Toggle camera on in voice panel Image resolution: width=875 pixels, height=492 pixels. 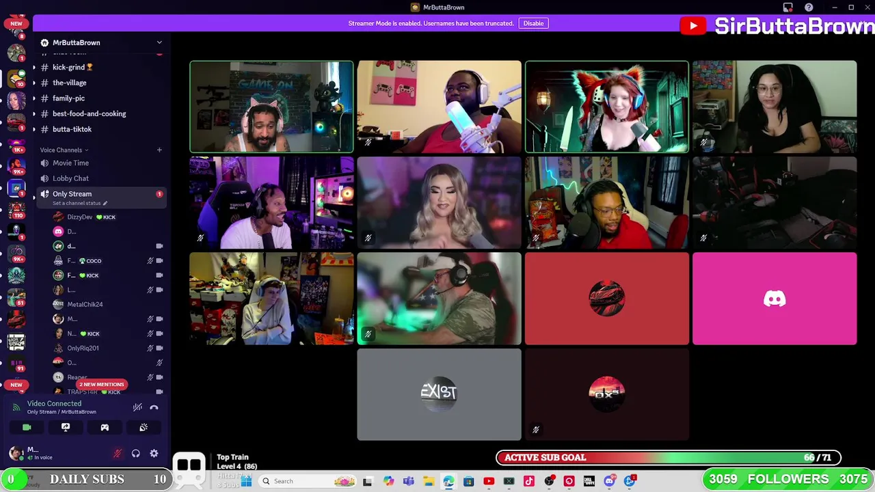(x=27, y=427)
